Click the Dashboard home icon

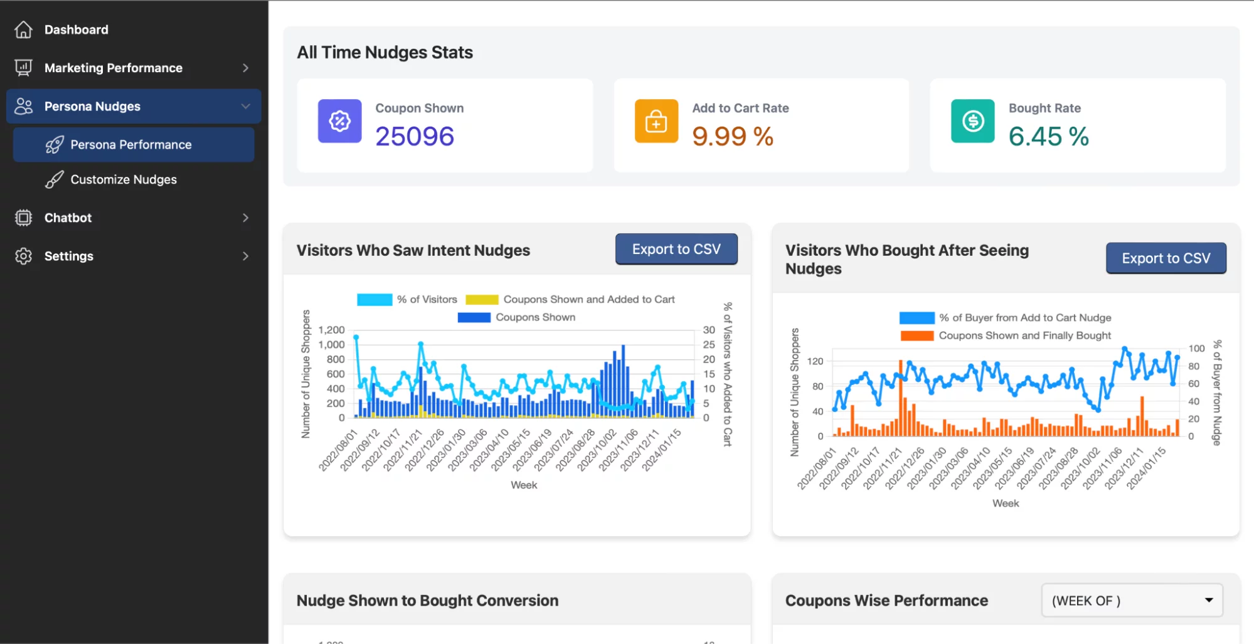coord(23,29)
